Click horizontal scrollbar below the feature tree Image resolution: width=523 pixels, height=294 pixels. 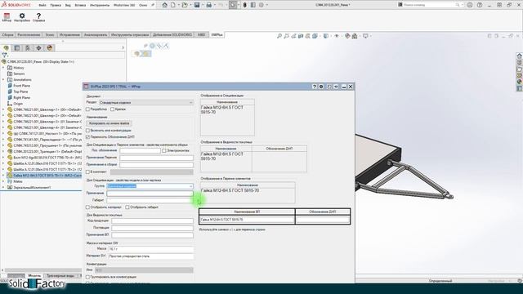click(x=42, y=270)
